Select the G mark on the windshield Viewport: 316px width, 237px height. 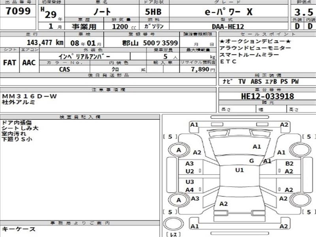point(252,161)
